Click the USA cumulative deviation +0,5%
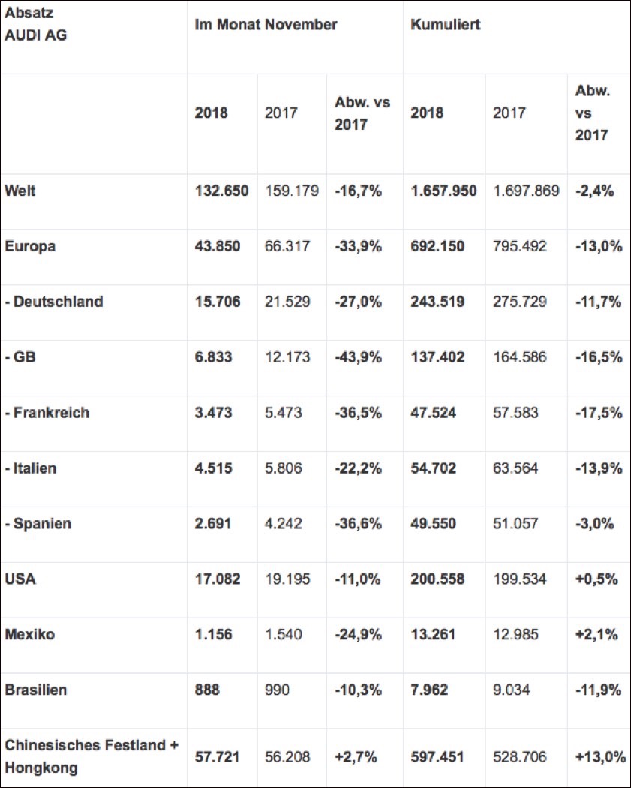 [596, 579]
